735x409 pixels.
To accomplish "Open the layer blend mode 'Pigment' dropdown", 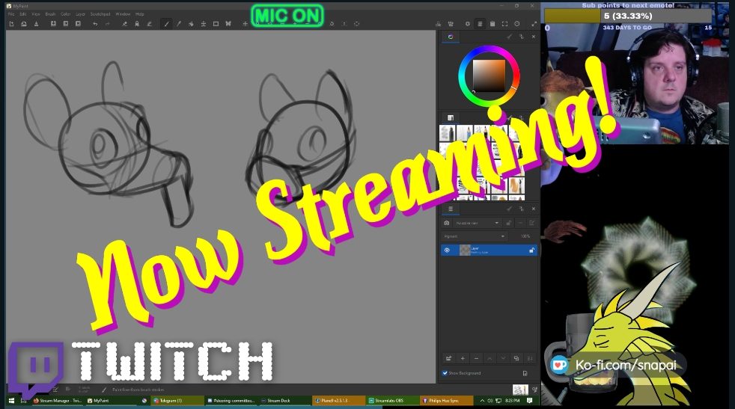I will tap(474, 236).
